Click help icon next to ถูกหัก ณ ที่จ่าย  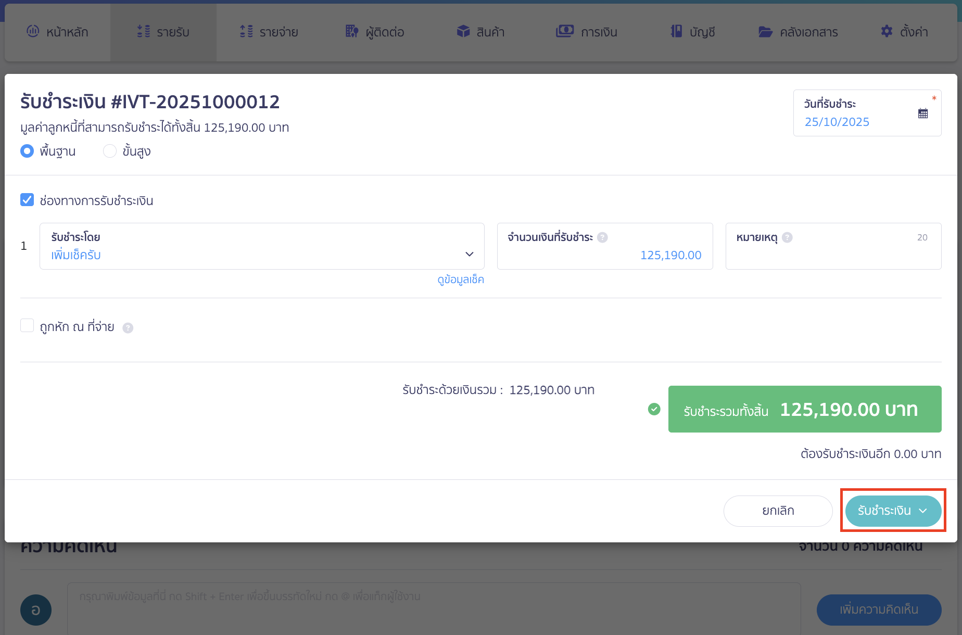[128, 328]
